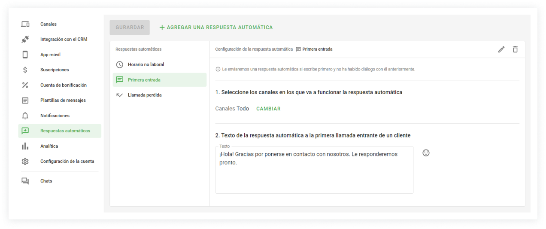Select Horario no laboral auto-reply
The width and height of the screenshot is (546, 229).
[x=146, y=64]
